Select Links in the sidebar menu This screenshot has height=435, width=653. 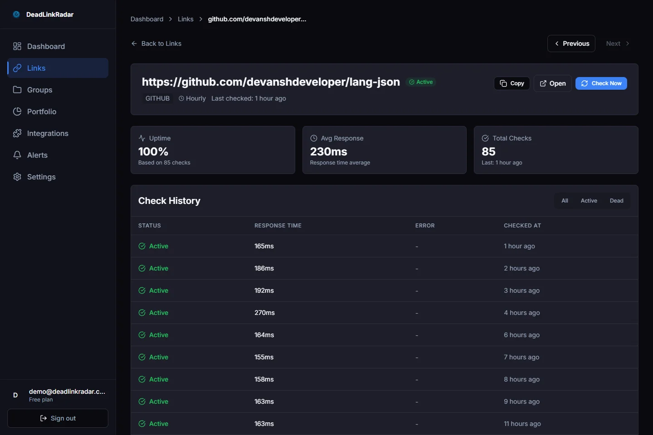[58, 68]
